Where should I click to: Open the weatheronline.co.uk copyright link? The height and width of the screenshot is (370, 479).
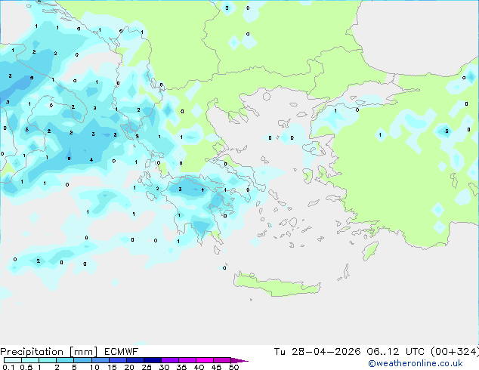pyautogui.click(x=415, y=363)
